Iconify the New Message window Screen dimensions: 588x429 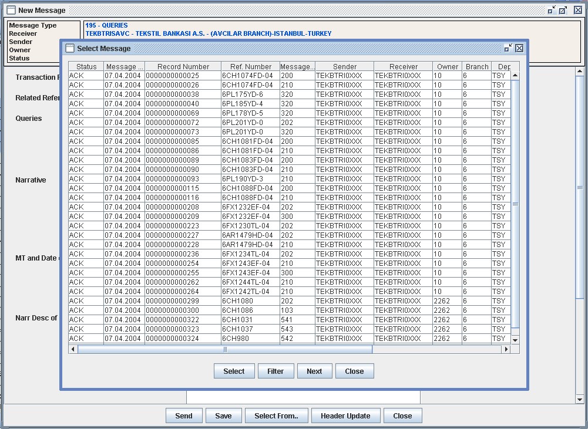click(x=552, y=10)
